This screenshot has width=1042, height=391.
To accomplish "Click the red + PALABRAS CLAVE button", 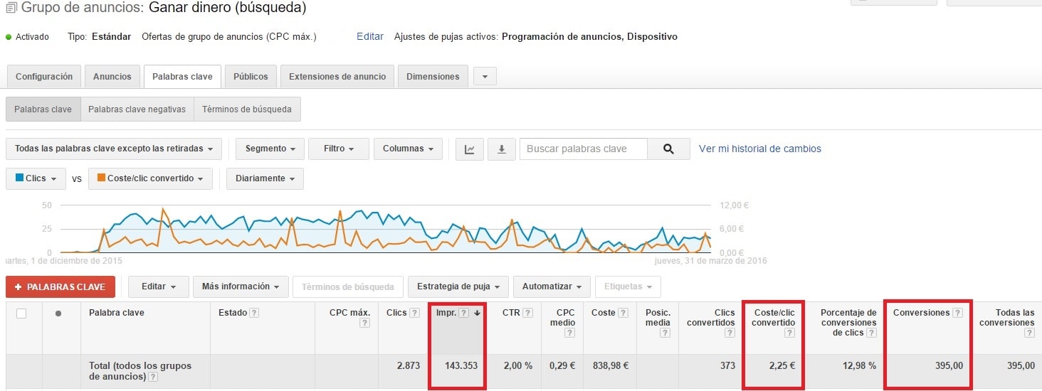I will pos(60,287).
